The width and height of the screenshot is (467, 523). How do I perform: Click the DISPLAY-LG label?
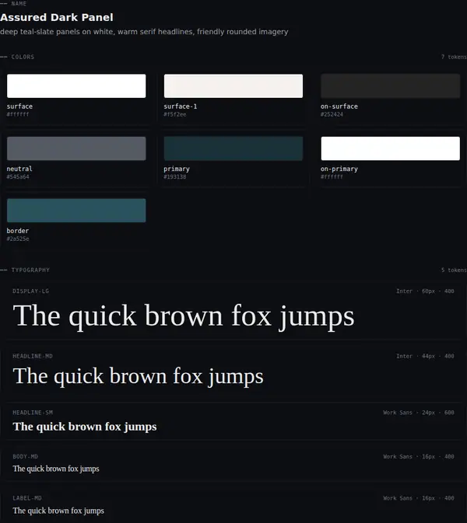click(x=30, y=291)
